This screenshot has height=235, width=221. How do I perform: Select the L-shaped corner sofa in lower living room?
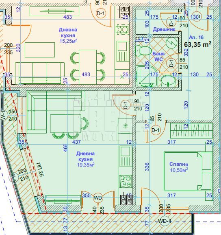pos(56,112)
